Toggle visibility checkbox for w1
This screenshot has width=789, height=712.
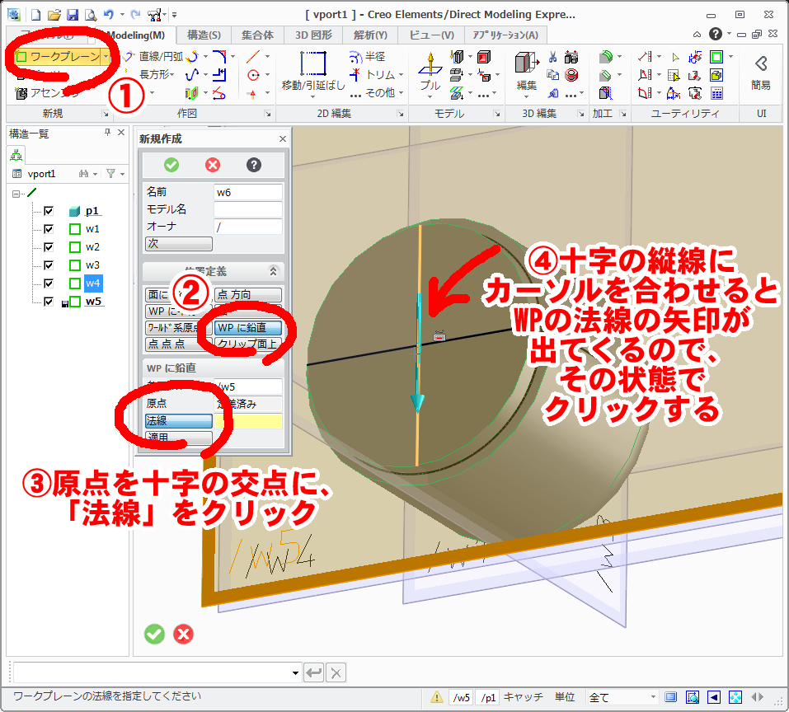47,228
